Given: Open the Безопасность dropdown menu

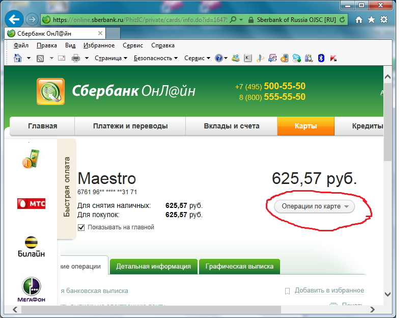Looking at the screenshot, I should click(x=156, y=58).
